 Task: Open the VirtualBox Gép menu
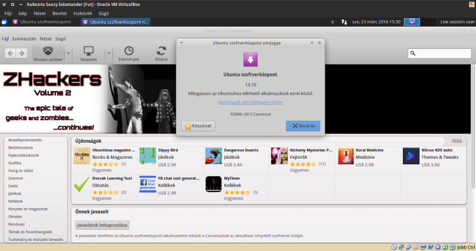click(23, 13)
